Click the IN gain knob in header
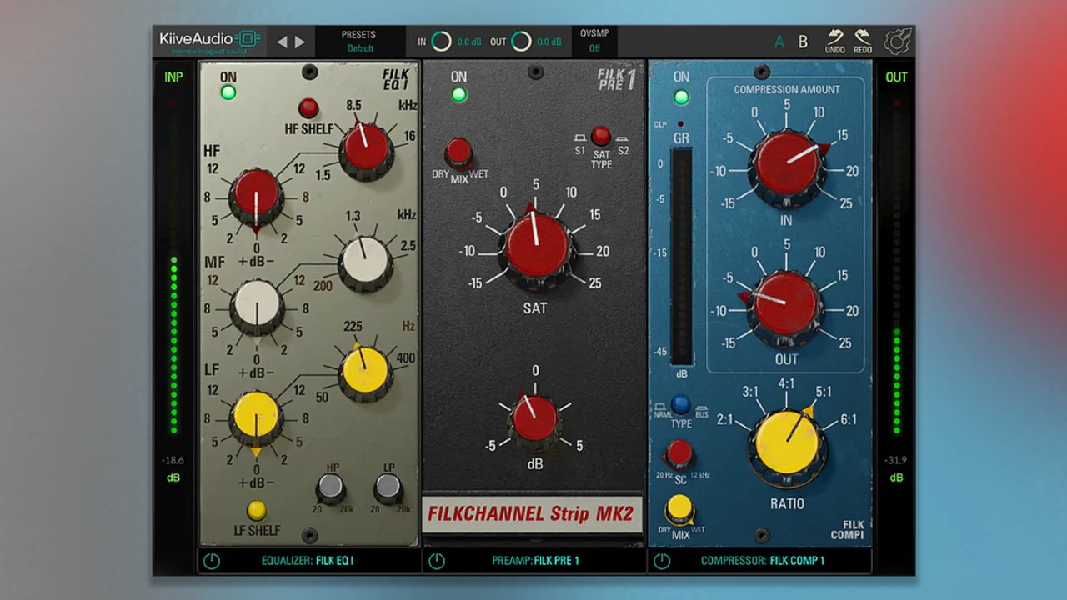 click(x=441, y=42)
